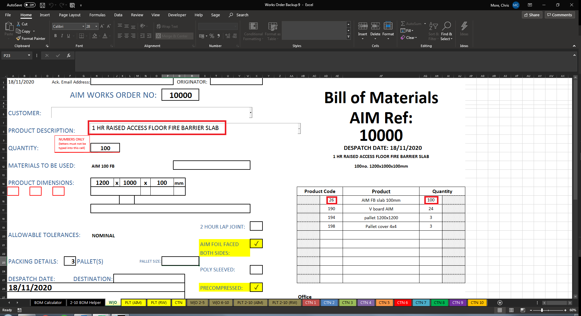Screen dimensions: 581x316
Task: Click the Save icon in title bar
Action: [42, 5]
